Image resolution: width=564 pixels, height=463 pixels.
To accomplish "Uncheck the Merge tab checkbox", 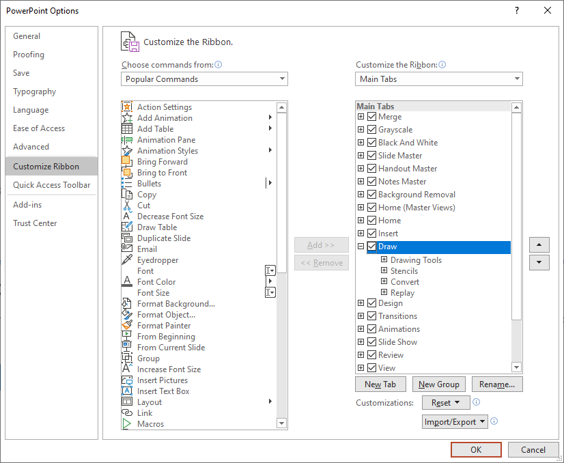I will pyautogui.click(x=372, y=117).
